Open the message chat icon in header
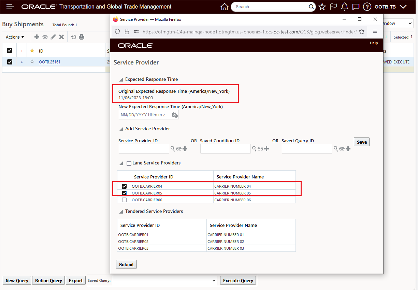 point(356,7)
